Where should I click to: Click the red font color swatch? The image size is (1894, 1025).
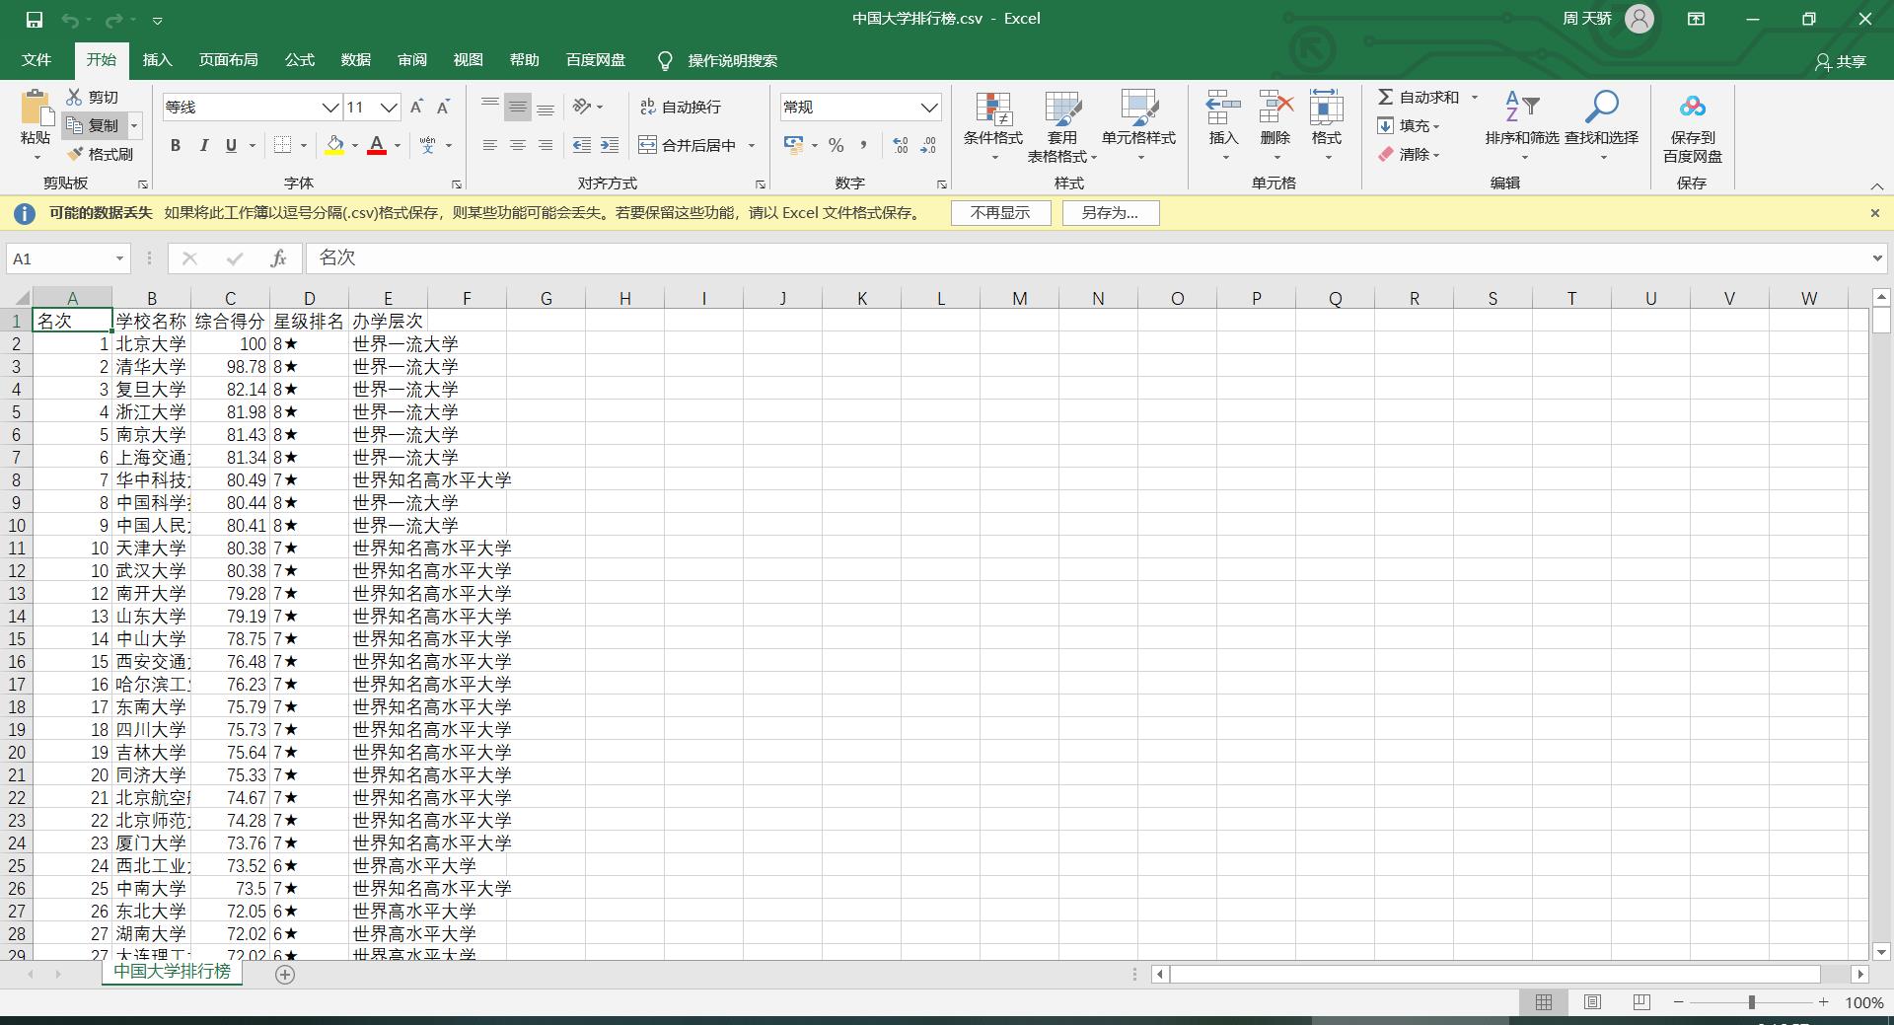[x=377, y=145]
